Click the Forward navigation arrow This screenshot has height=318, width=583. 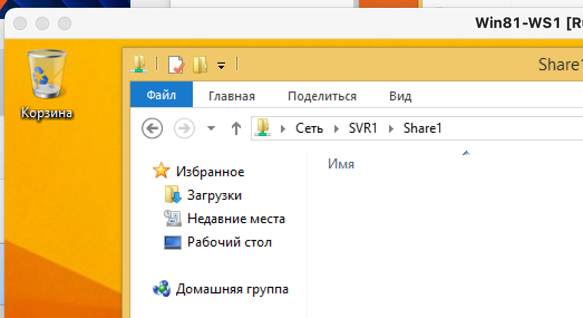pos(184,128)
